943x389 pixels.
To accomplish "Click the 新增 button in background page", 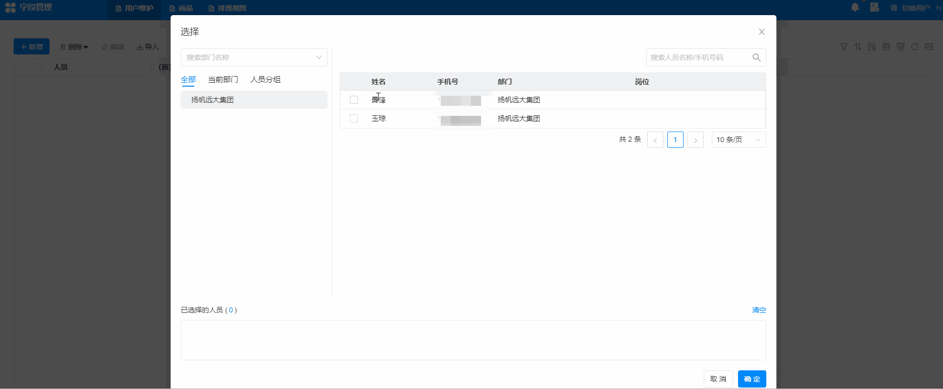I will click(31, 46).
